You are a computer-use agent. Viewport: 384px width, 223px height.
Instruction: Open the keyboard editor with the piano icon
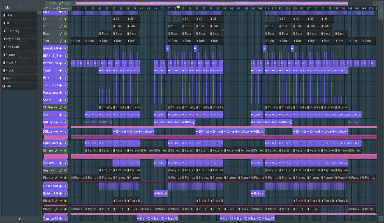click(67, 4)
